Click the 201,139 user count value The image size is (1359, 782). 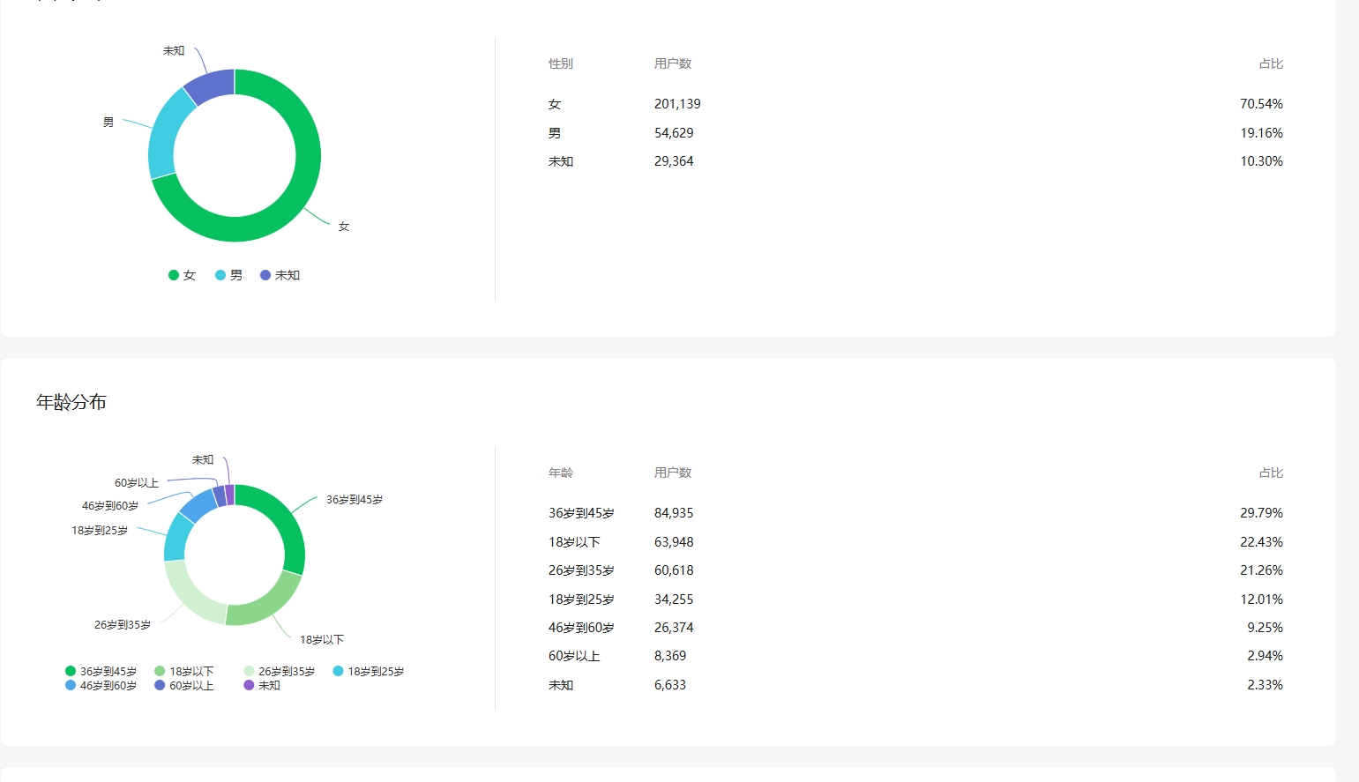tap(677, 104)
